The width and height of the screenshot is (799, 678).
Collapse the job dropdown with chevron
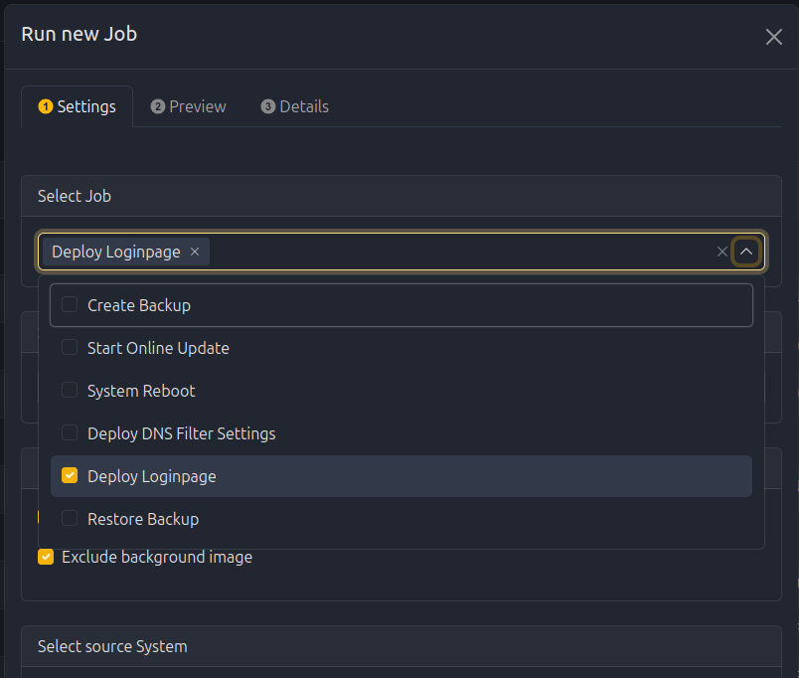746,253
